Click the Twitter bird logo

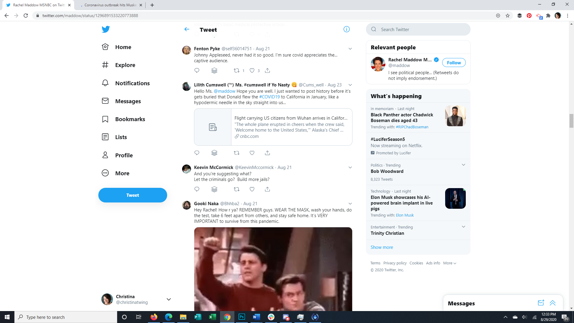point(106,29)
